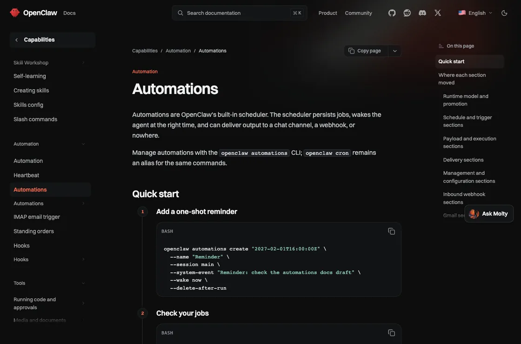
Task: Click 'Add a one-shot reminder' step title
Action: coord(197,212)
